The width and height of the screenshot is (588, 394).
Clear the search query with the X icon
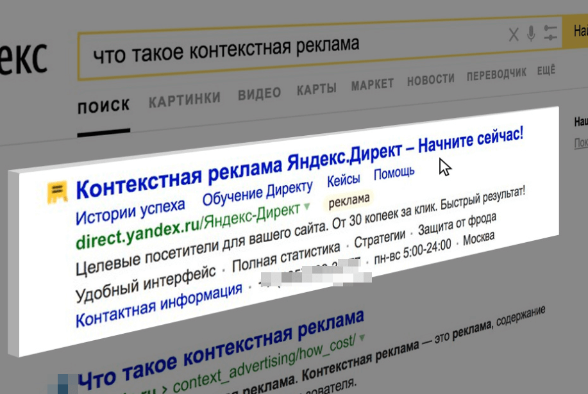514,35
